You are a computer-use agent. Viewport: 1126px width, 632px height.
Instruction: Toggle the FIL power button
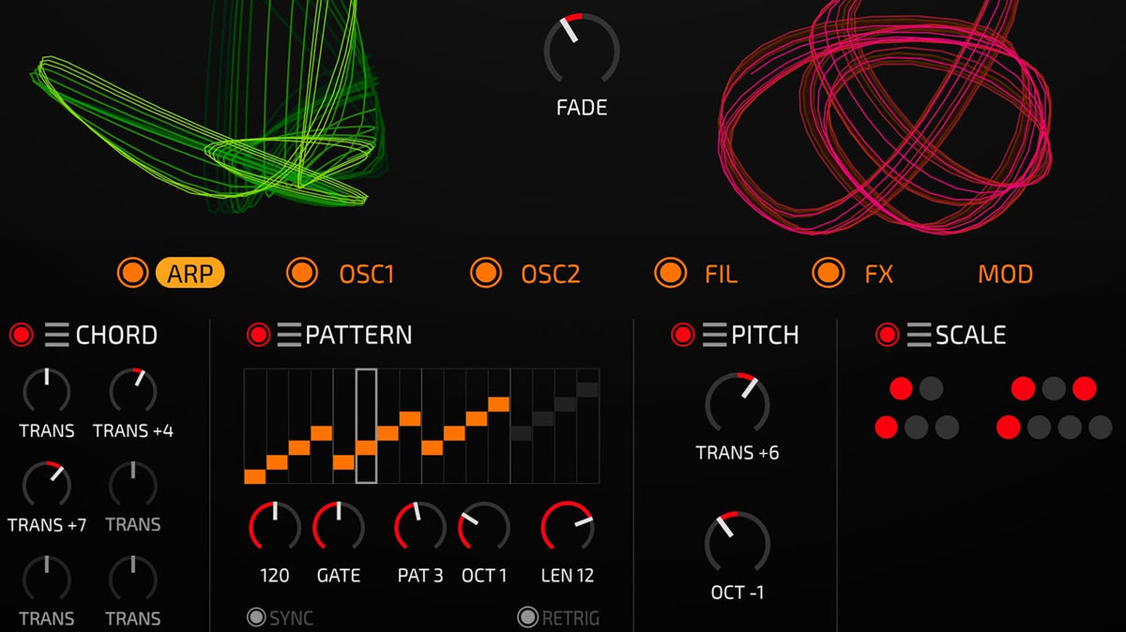[x=670, y=273]
